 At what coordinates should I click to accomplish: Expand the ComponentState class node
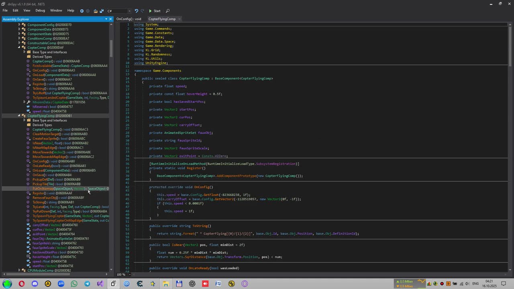[x=19, y=34]
